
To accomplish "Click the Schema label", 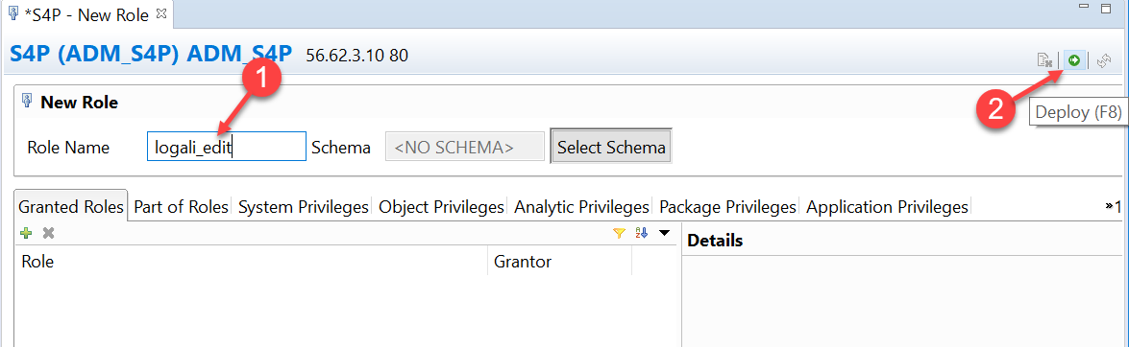I will [341, 148].
